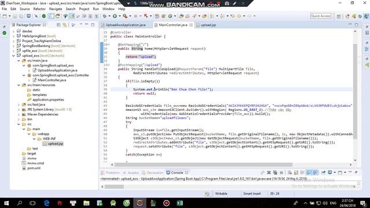Viewport: 370px width, 208px height.
Task: Open File Explorer from the taskbar
Action: (x=86, y=203)
